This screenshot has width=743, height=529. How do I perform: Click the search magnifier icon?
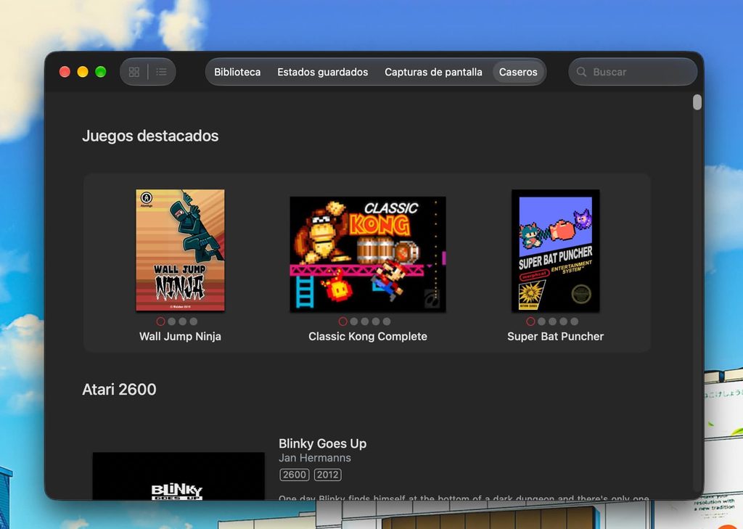click(581, 72)
